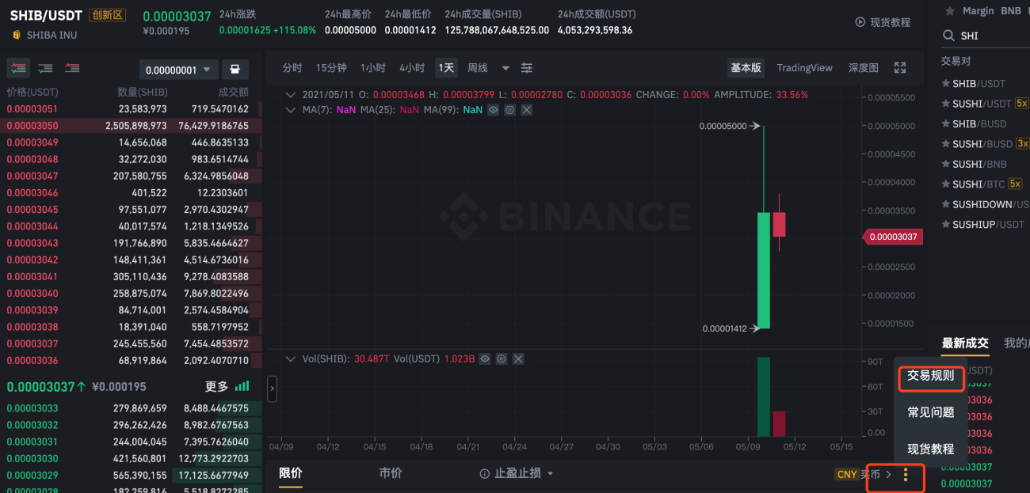The width and height of the screenshot is (1030, 493).
Task: Show both bids and asks order book view
Action: tap(19, 69)
